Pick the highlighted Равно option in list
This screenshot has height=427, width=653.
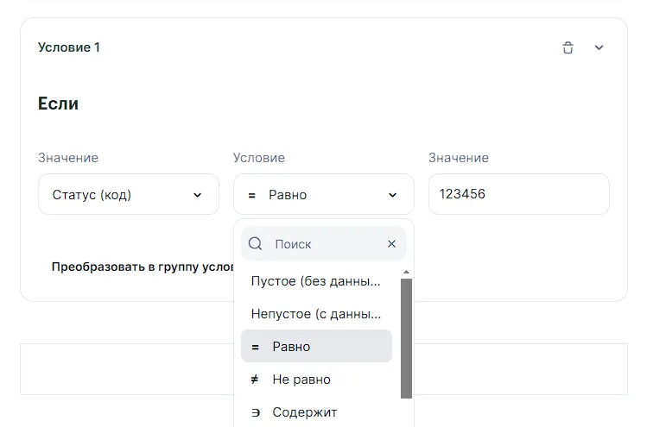(x=316, y=347)
